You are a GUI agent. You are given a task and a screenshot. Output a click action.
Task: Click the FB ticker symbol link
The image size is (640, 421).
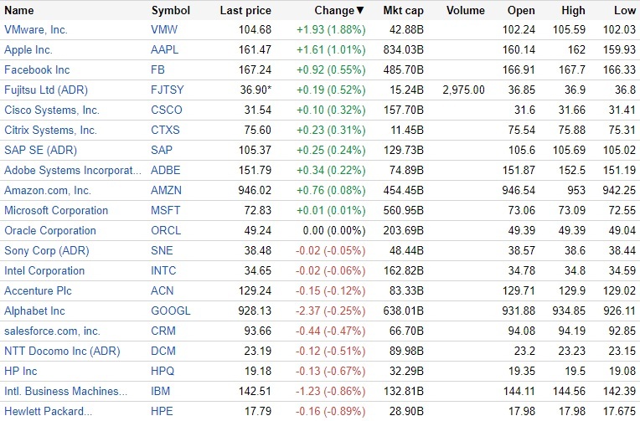click(157, 70)
